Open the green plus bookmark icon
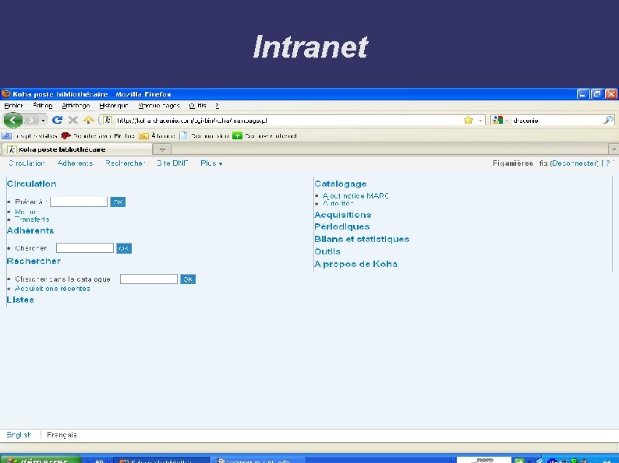 point(237,136)
